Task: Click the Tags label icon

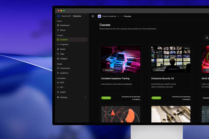Action: coord(58,54)
